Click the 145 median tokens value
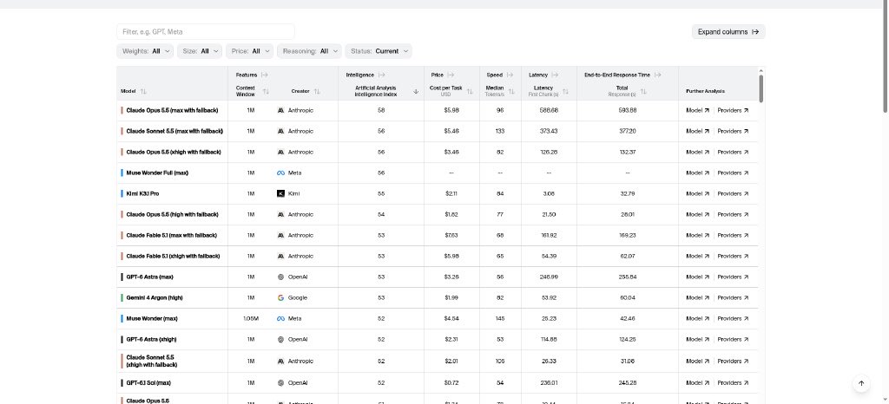The height and width of the screenshot is (404, 889). pyautogui.click(x=500, y=318)
